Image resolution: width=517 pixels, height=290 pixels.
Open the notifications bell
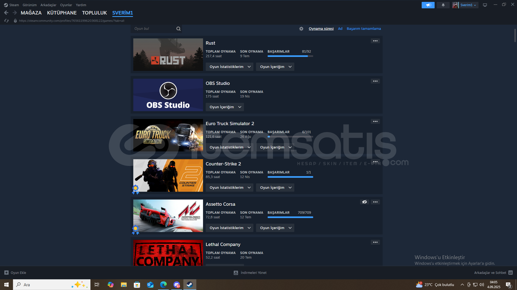pyautogui.click(x=443, y=5)
